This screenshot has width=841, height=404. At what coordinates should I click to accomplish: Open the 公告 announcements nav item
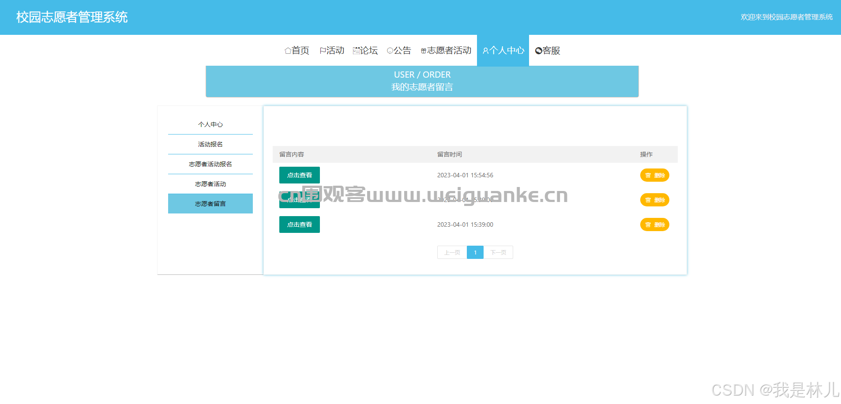(399, 51)
